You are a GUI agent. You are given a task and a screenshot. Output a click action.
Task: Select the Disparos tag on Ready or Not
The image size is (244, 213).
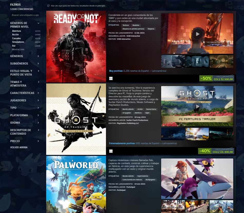pos(151,29)
